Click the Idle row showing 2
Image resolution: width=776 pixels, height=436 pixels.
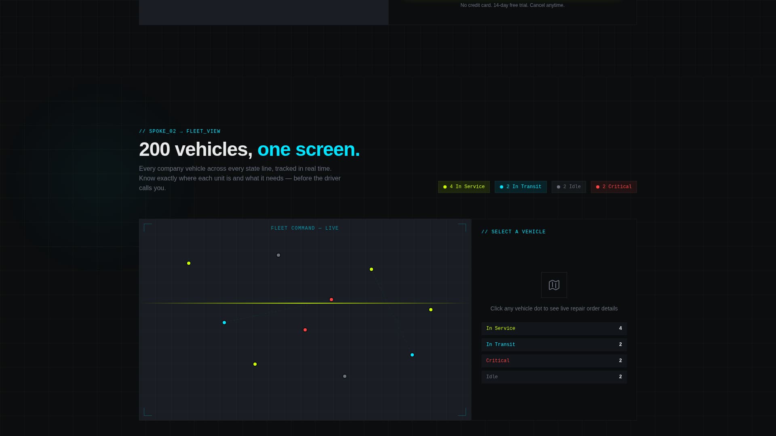pyautogui.click(x=554, y=377)
